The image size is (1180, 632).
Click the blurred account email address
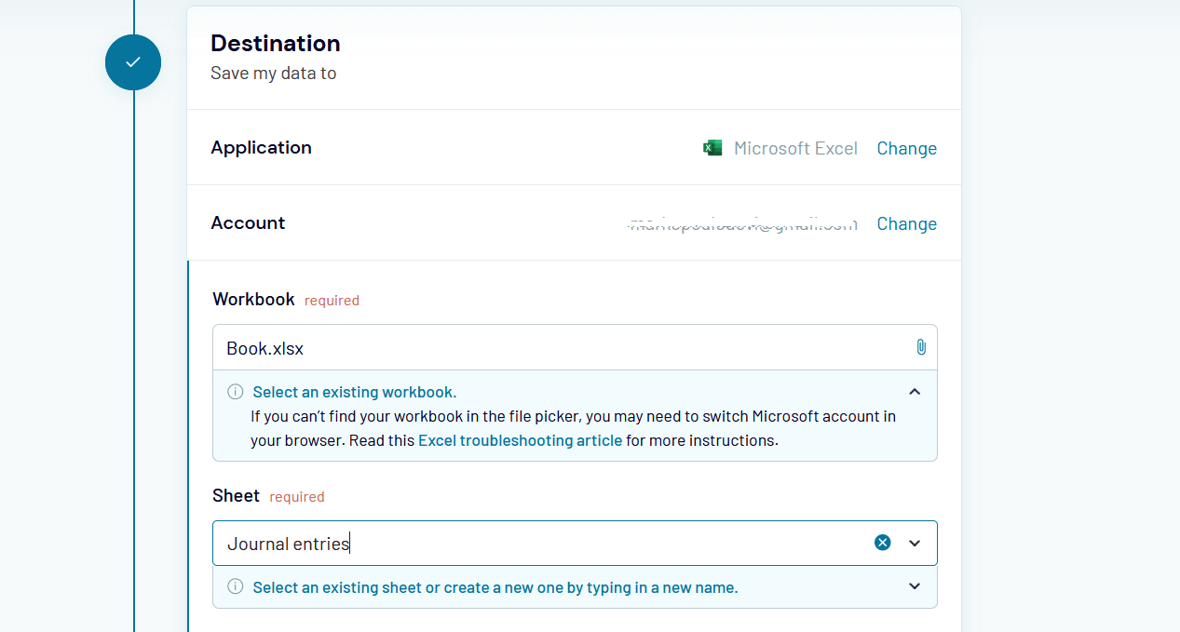[x=741, y=223]
